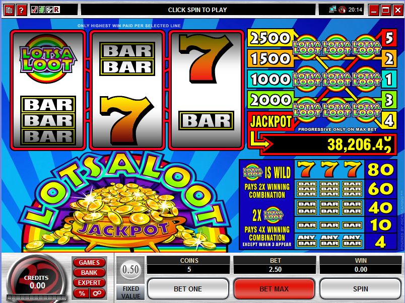The height and width of the screenshot is (303, 405).
Task: Open the Games menu
Action: tap(89, 262)
